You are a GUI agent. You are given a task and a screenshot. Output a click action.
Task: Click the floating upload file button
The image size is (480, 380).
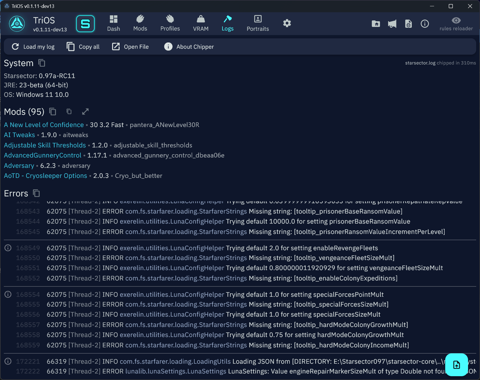456,365
